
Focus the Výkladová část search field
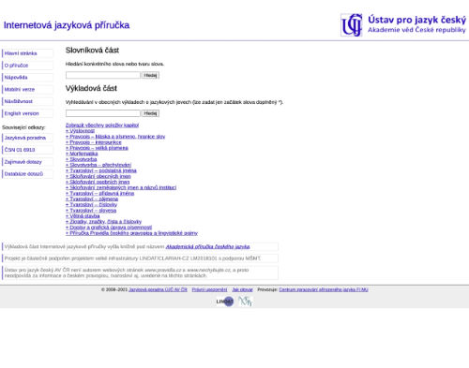[x=103, y=113]
